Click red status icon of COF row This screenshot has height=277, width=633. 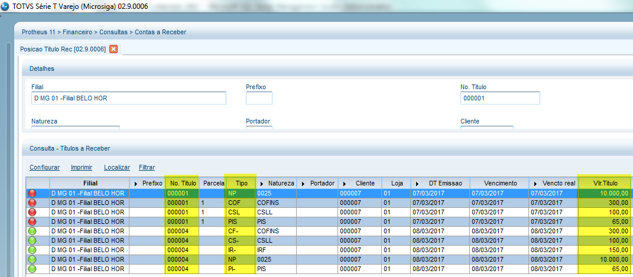pos(33,203)
